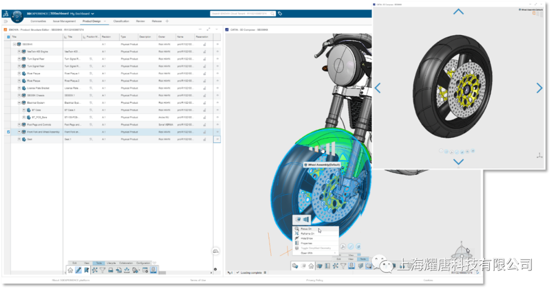The height and width of the screenshot is (289, 551).
Task: Click the round helmet icon on panel divider
Action: pyautogui.click(x=216, y=251)
